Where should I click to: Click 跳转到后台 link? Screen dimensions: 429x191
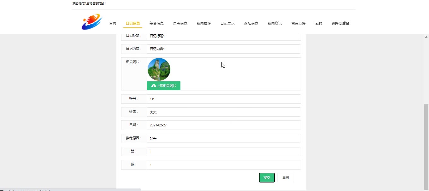[340, 23]
